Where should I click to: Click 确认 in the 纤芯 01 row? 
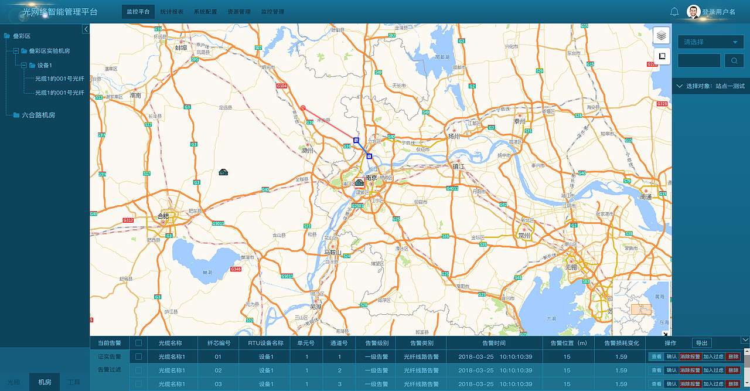[671, 356]
